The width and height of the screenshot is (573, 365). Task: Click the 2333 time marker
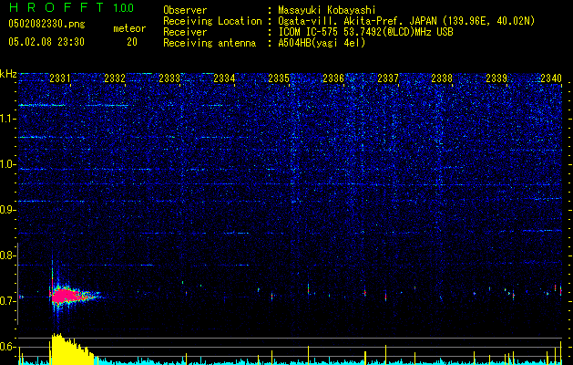click(x=169, y=78)
